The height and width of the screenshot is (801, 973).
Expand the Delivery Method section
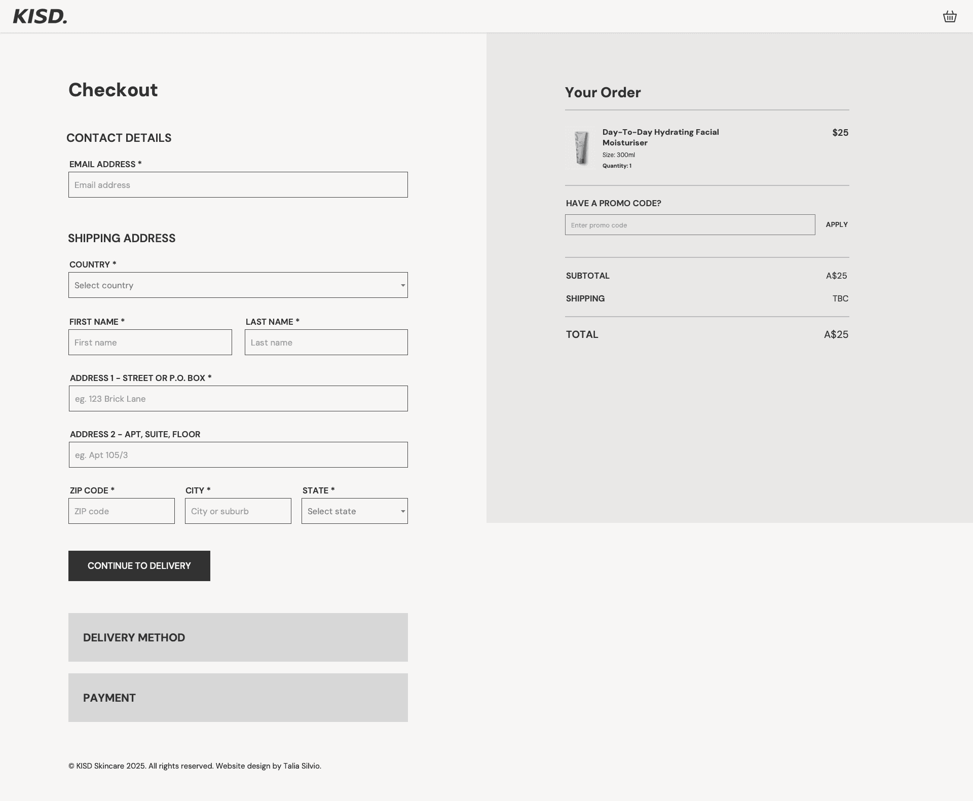tap(238, 637)
